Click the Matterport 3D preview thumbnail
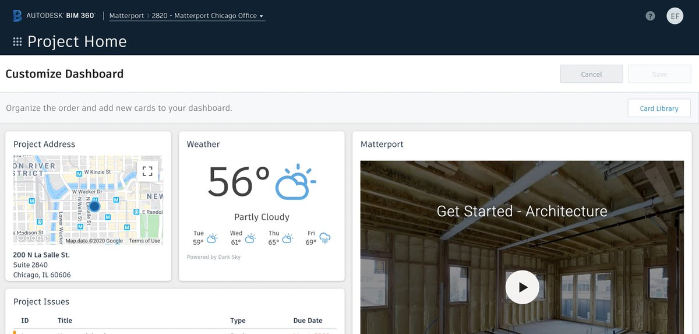Viewport: 699px width, 334px height. point(522,247)
